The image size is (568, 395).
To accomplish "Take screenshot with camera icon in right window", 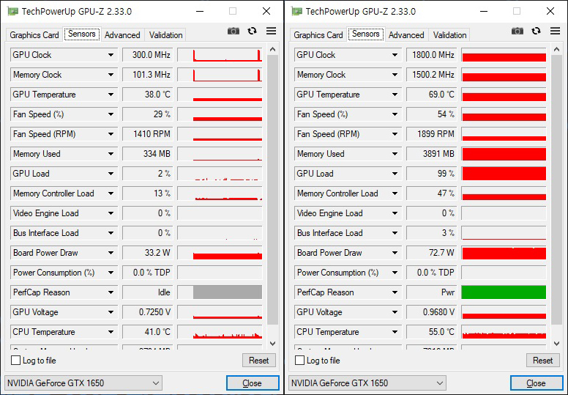I will coord(517,32).
